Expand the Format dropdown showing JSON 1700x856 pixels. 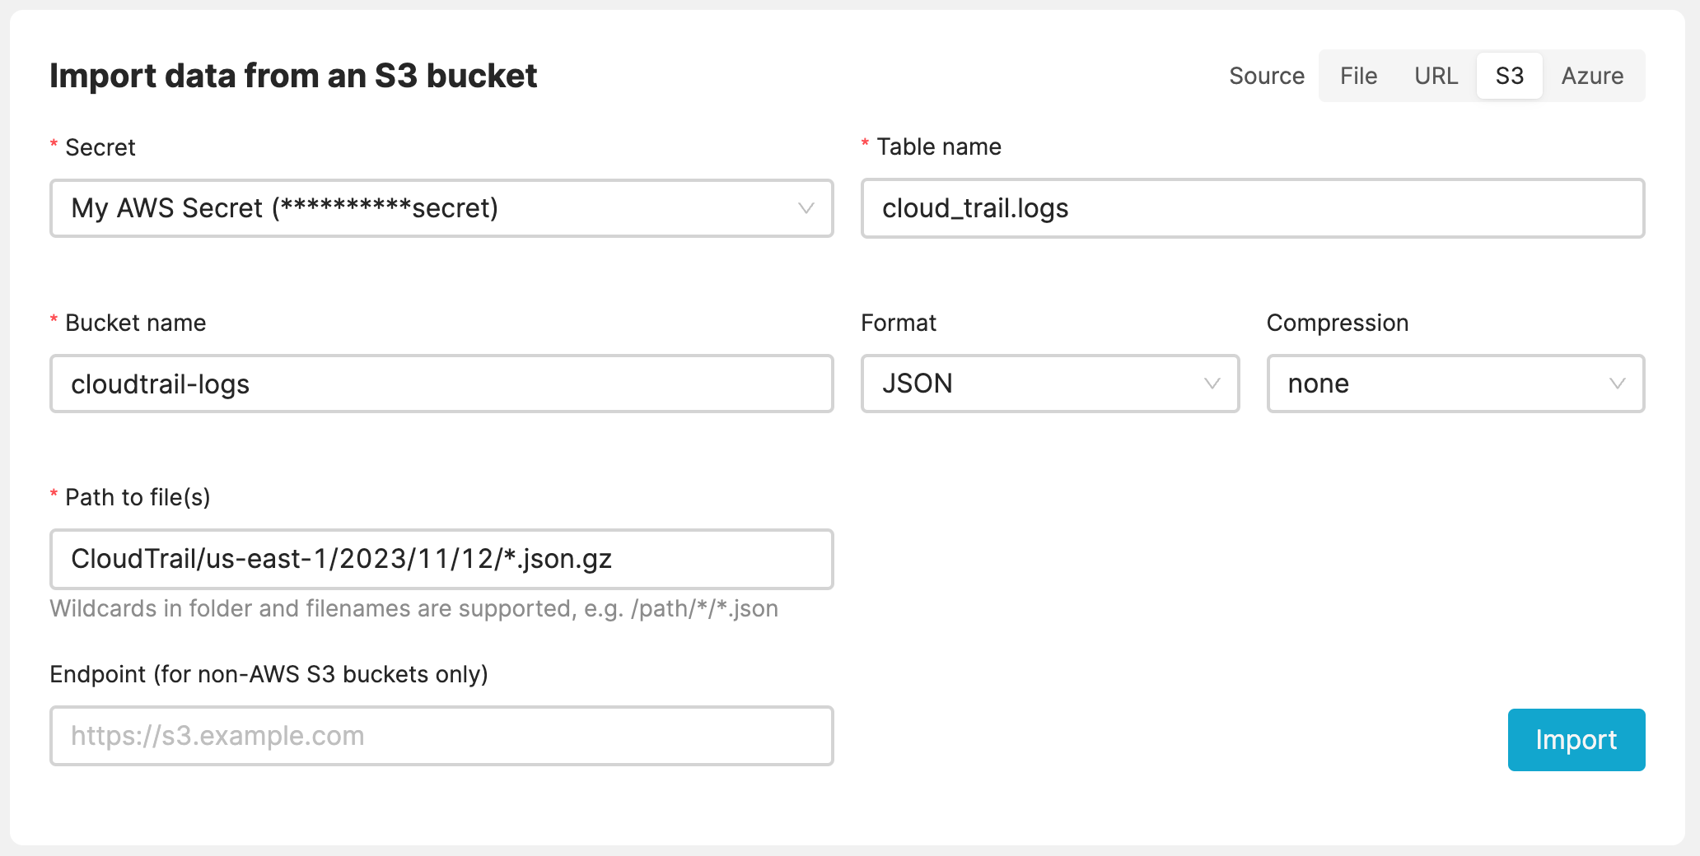pyautogui.click(x=1050, y=384)
